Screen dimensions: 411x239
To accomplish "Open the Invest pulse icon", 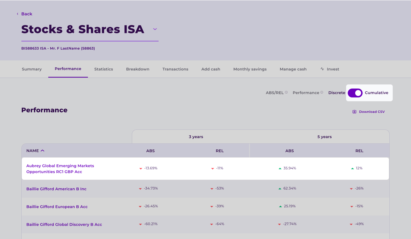I will click(322, 69).
